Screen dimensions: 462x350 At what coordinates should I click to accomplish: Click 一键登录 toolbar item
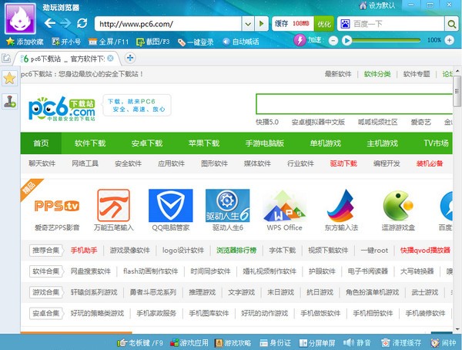tap(196, 42)
